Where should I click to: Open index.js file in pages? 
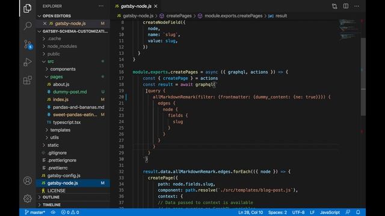click(x=73, y=100)
